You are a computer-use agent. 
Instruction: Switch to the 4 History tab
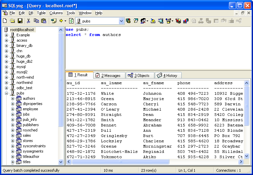coord(168,76)
